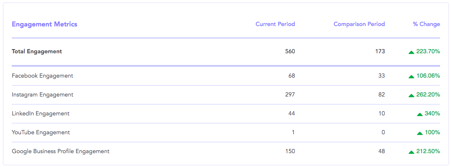Select the YouTube Engagement row label
The width and height of the screenshot is (451, 167).
pyautogui.click(x=41, y=133)
